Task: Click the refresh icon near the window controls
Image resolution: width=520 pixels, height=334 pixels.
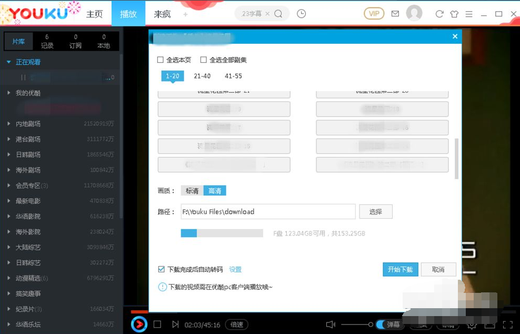Action: [439, 14]
